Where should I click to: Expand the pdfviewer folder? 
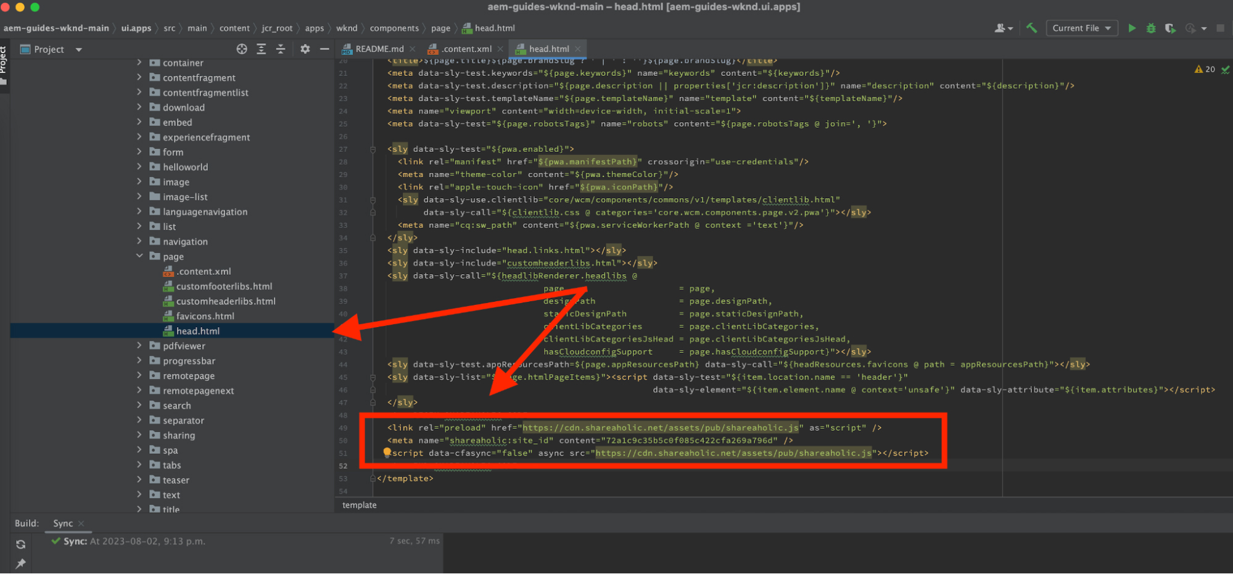pos(139,346)
